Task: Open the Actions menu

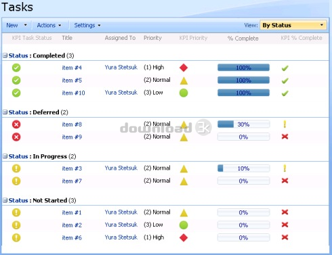Action: pos(49,25)
